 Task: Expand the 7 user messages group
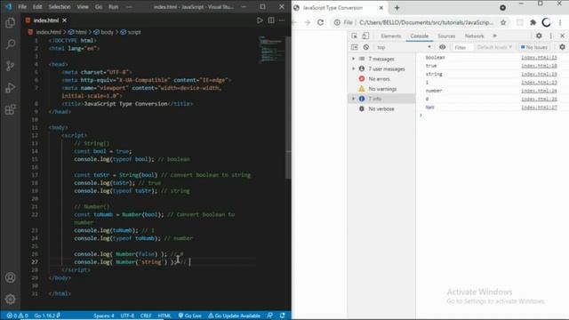354,68
